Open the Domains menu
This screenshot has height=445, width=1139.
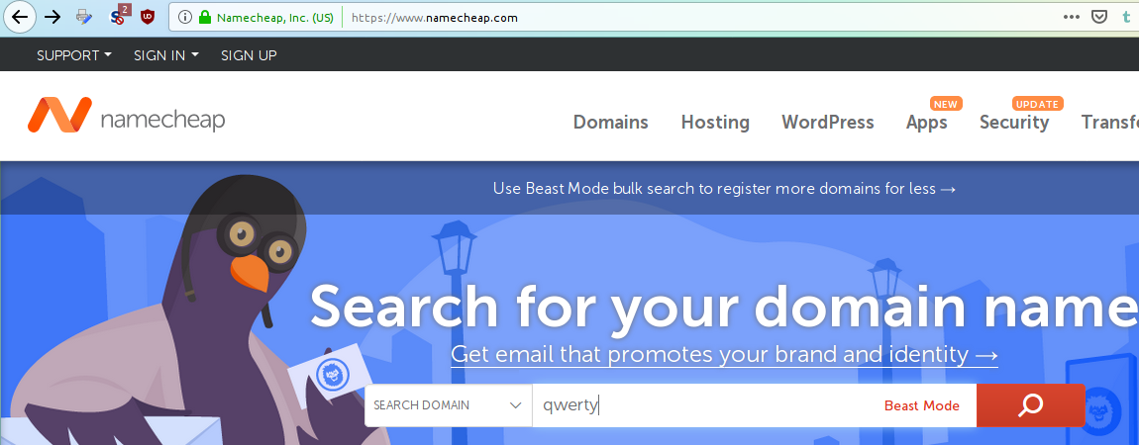(611, 123)
